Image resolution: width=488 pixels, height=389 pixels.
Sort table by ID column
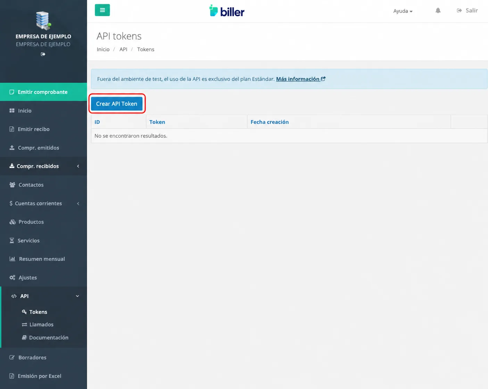coord(97,122)
